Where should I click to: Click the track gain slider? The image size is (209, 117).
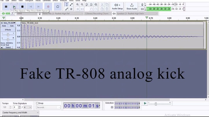pos(8,34)
